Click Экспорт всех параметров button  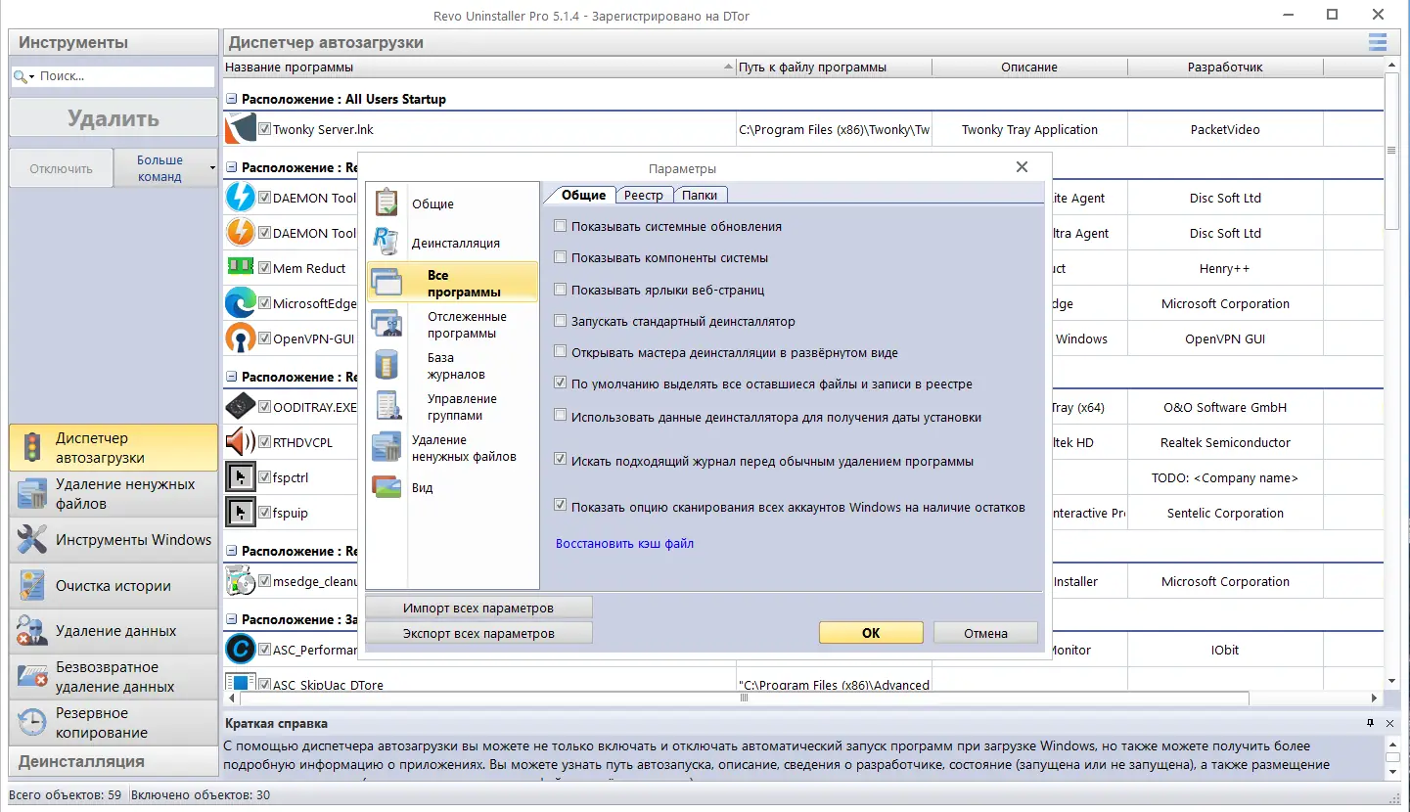(478, 633)
